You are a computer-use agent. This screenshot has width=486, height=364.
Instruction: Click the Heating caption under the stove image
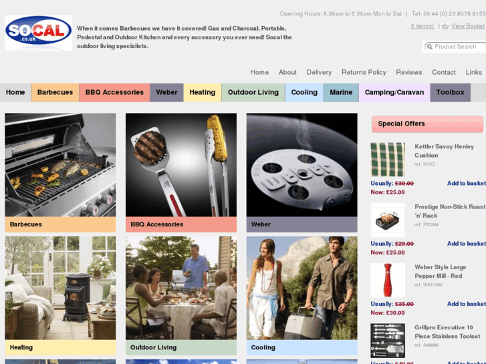click(x=21, y=347)
